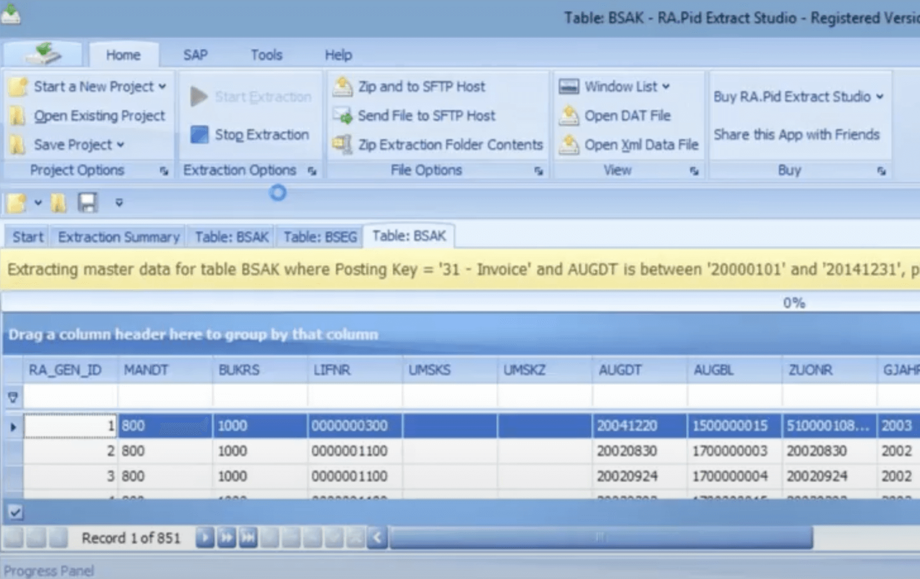Open the Start document tab

click(x=28, y=237)
